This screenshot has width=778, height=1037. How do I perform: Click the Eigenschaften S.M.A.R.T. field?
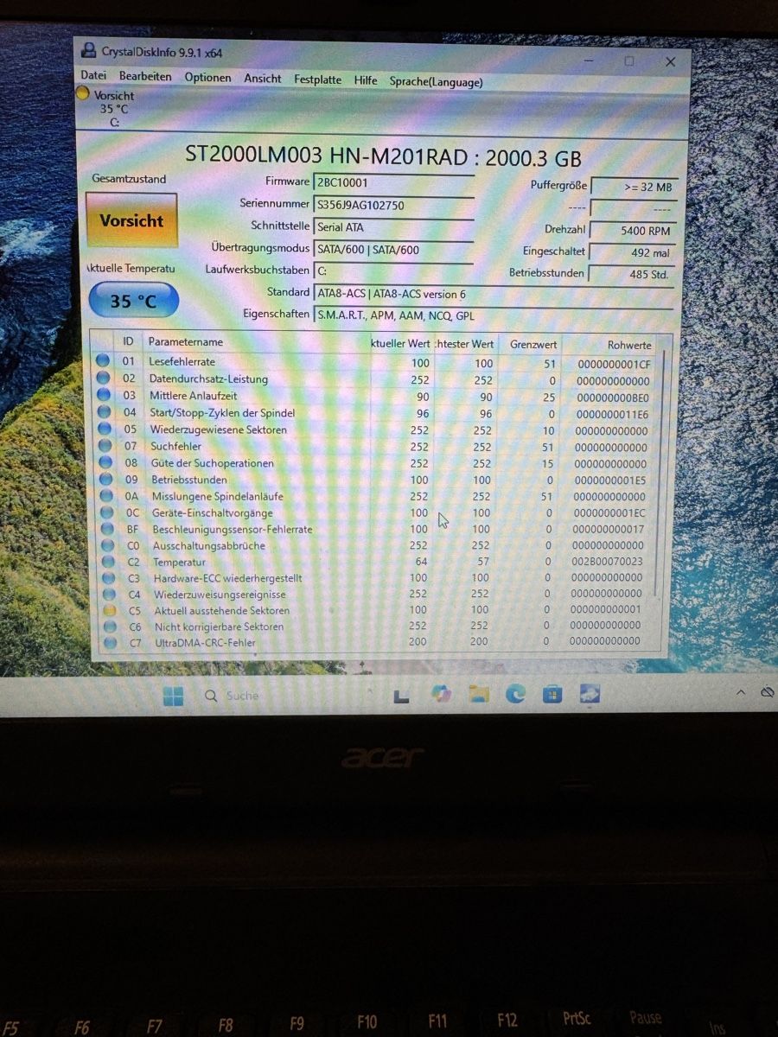493,315
